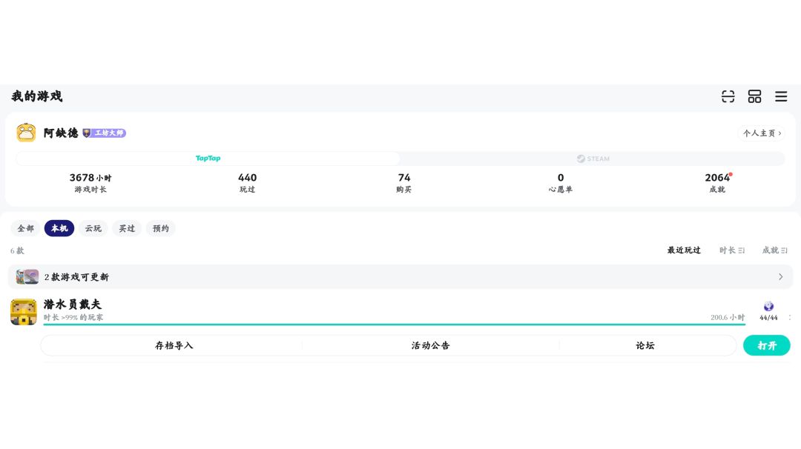Open the 44/44 achievement badge icon
801x449 pixels.
(768, 306)
